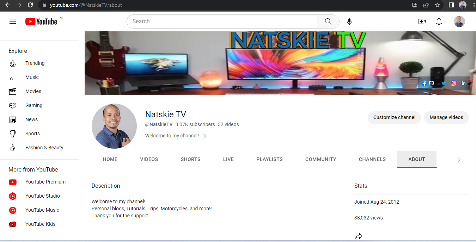Click the @NatskieTV handle

159,125
